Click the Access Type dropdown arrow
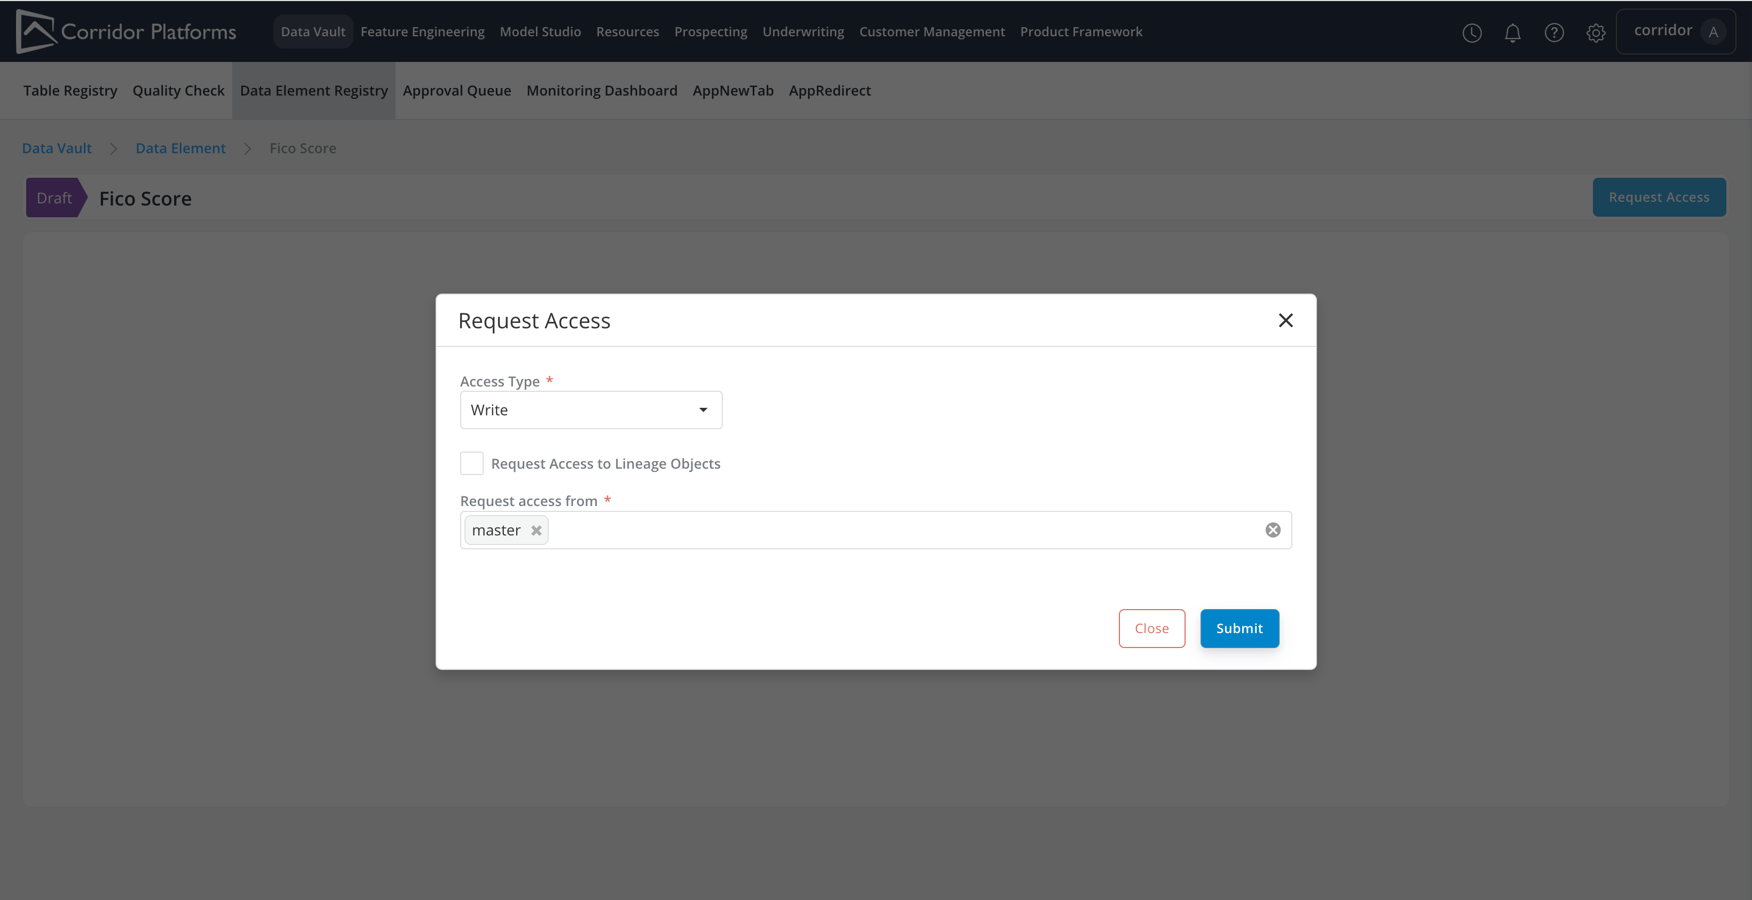The height and width of the screenshot is (900, 1752). click(703, 410)
